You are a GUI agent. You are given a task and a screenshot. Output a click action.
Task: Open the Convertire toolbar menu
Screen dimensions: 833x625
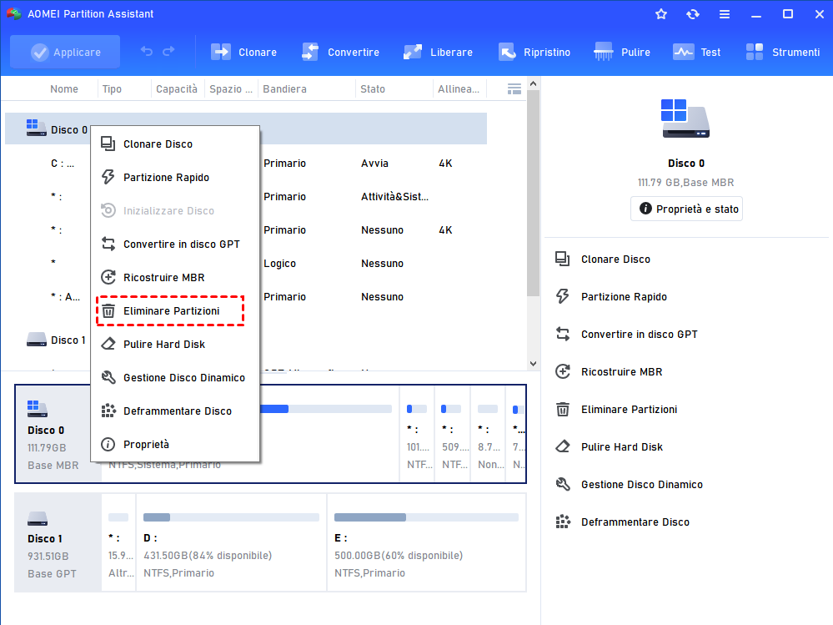[x=340, y=52]
